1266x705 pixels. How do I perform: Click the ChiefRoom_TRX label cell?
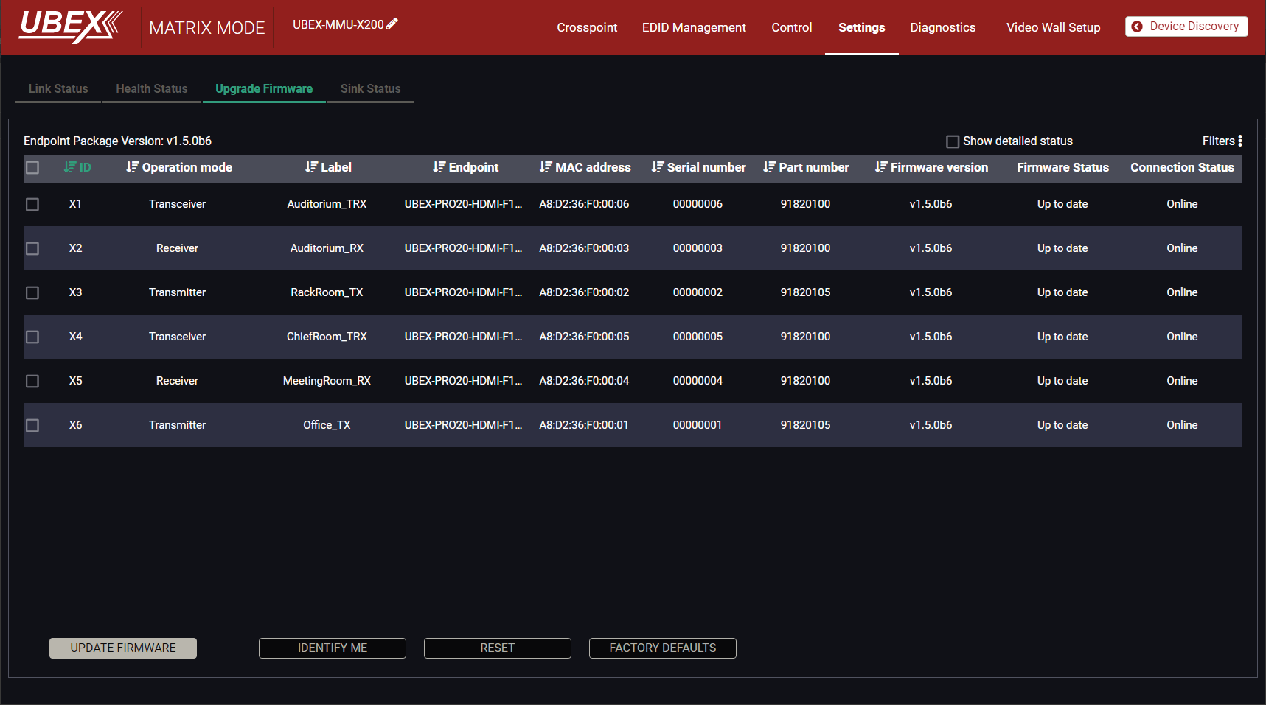327,337
